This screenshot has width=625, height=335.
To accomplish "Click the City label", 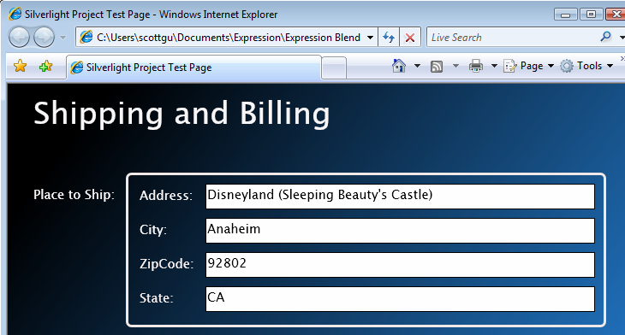I will point(153,230).
